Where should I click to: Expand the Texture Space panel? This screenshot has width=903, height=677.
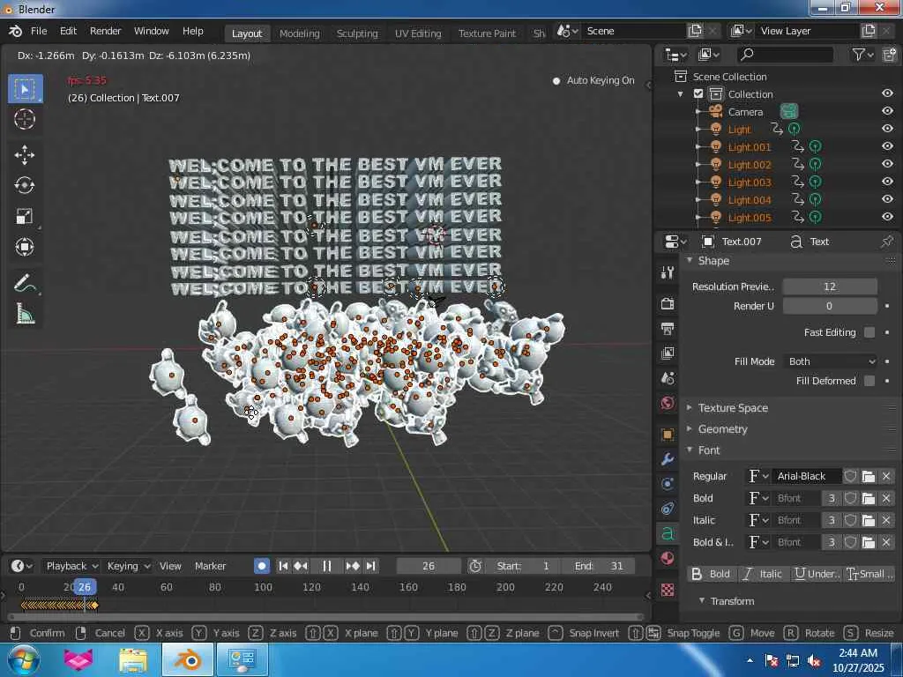coord(732,408)
